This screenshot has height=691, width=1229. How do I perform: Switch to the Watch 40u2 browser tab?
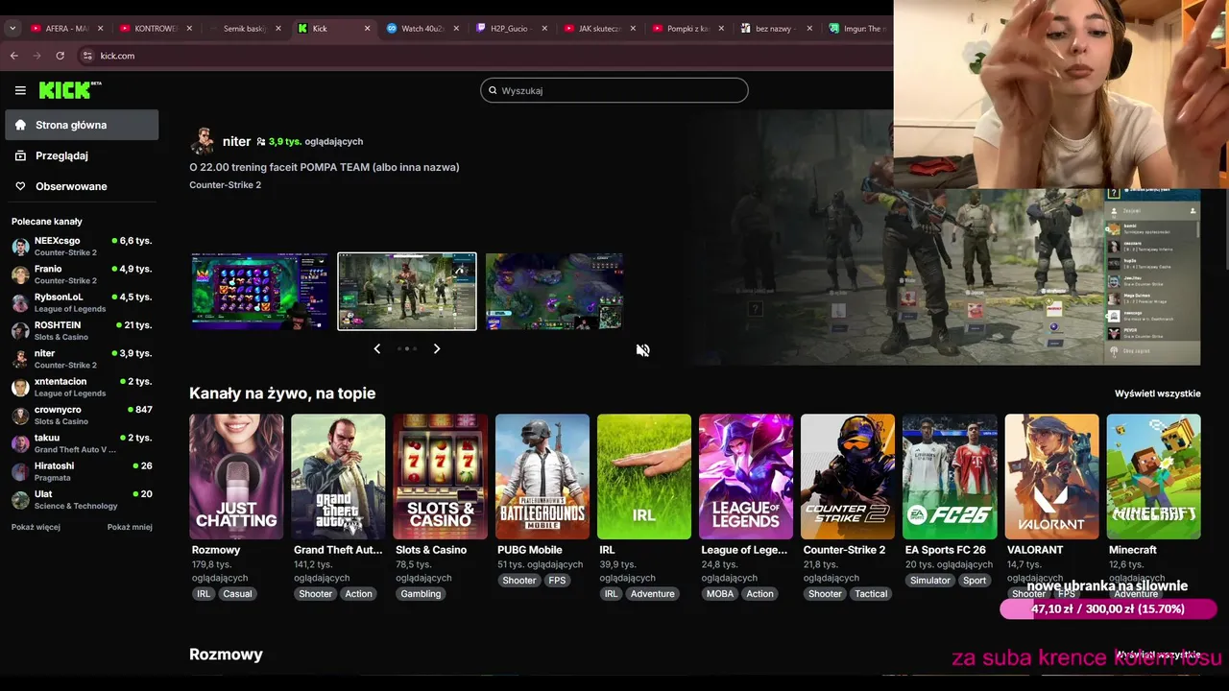(x=422, y=29)
